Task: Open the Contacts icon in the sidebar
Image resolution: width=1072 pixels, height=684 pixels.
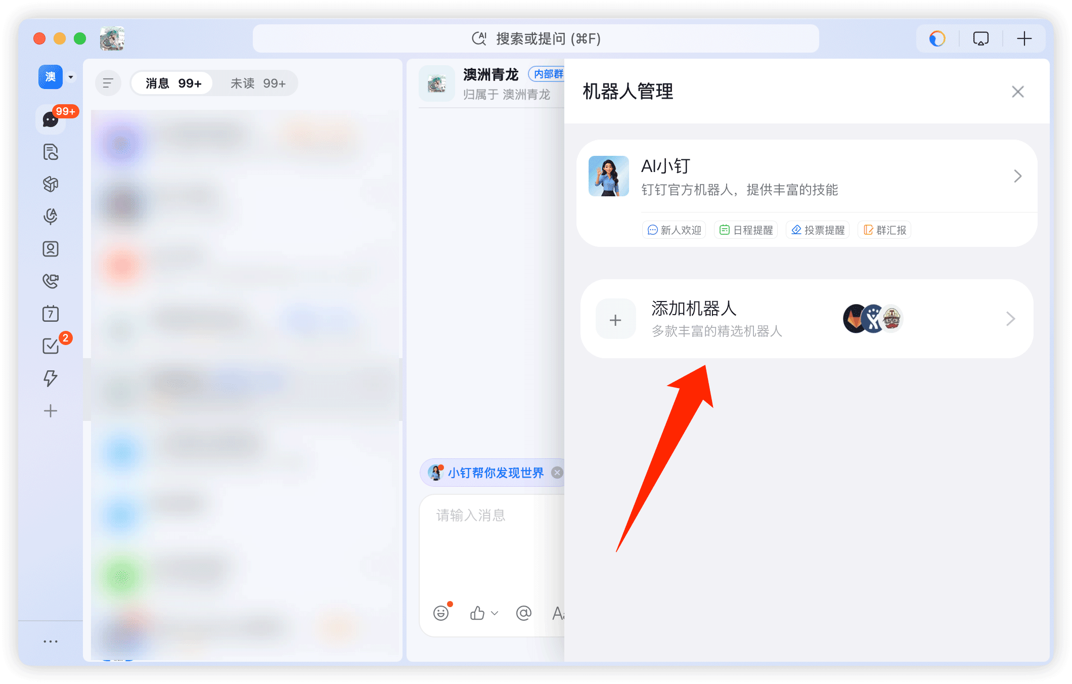Action: click(x=51, y=249)
